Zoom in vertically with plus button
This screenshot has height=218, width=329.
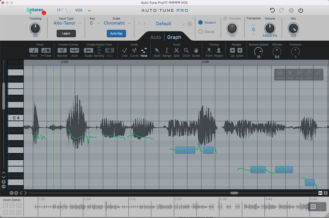4,182
